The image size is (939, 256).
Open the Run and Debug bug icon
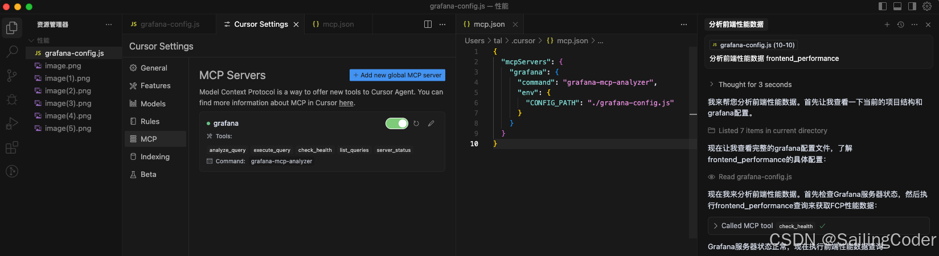coord(11,100)
